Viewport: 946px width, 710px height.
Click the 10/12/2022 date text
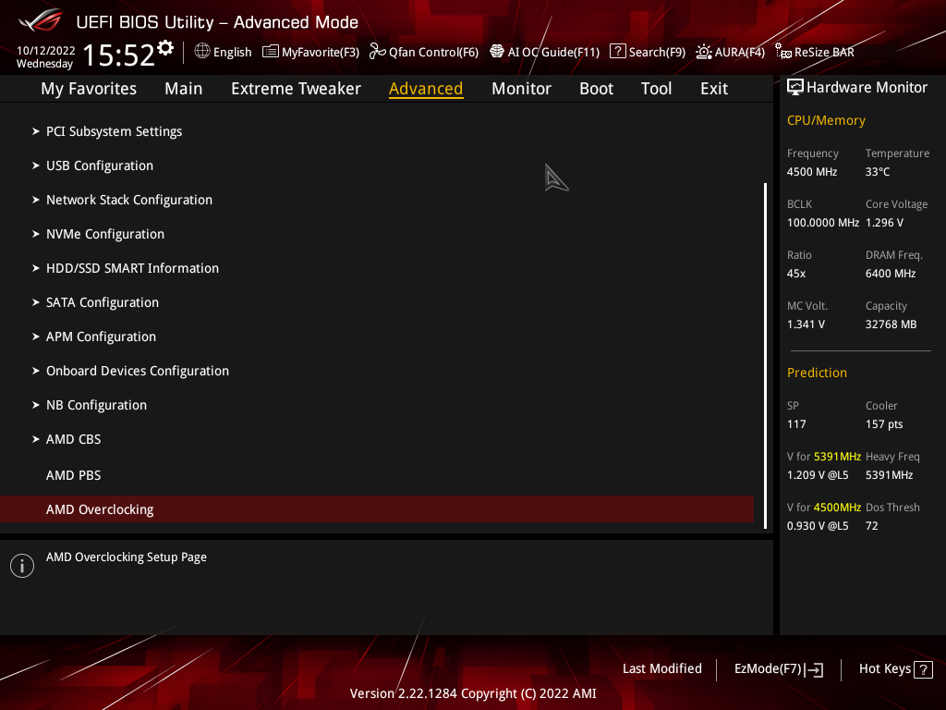click(46, 51)
